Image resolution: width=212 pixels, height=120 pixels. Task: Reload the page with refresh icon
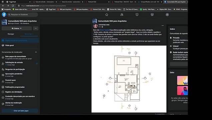13,6
